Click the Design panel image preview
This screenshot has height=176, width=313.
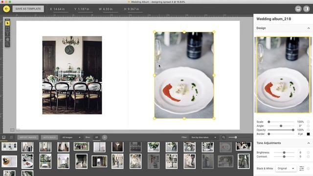tap(283, 75)
